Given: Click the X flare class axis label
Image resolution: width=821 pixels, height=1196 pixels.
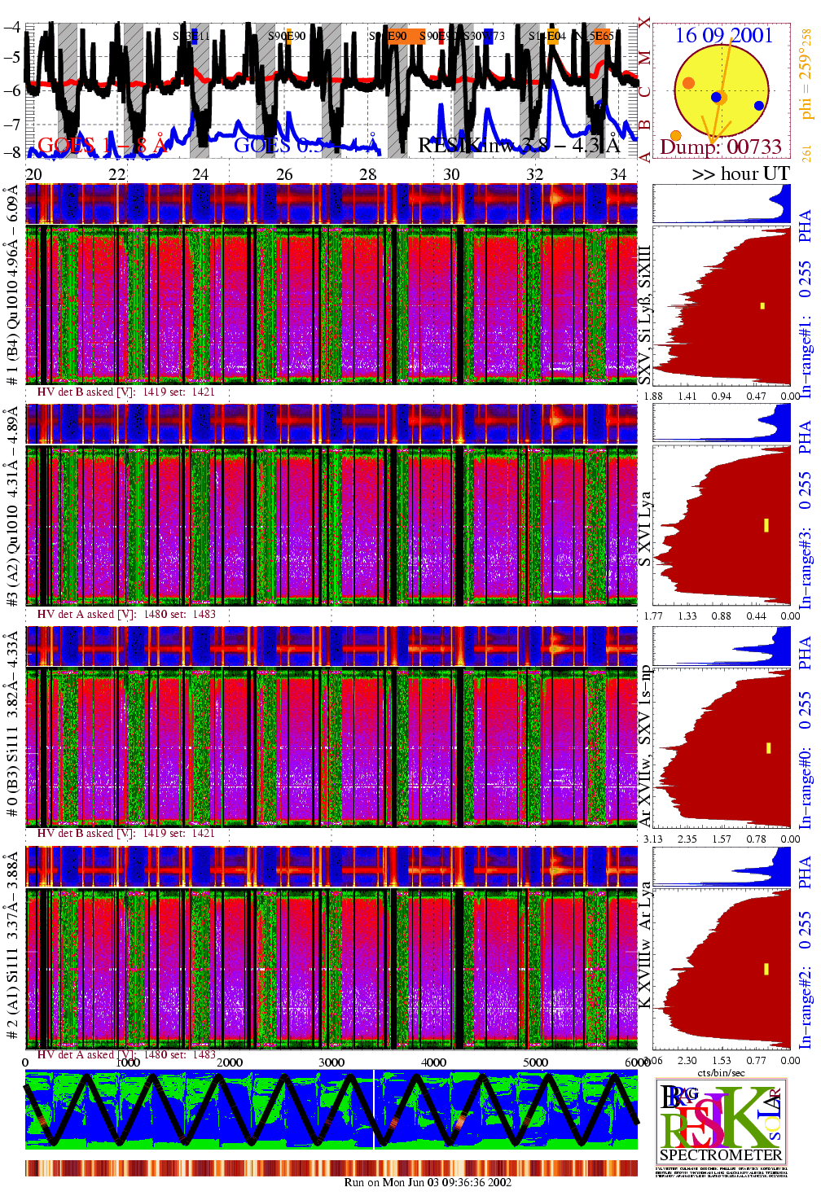Looking at the screenshot, I should (645, 23).
